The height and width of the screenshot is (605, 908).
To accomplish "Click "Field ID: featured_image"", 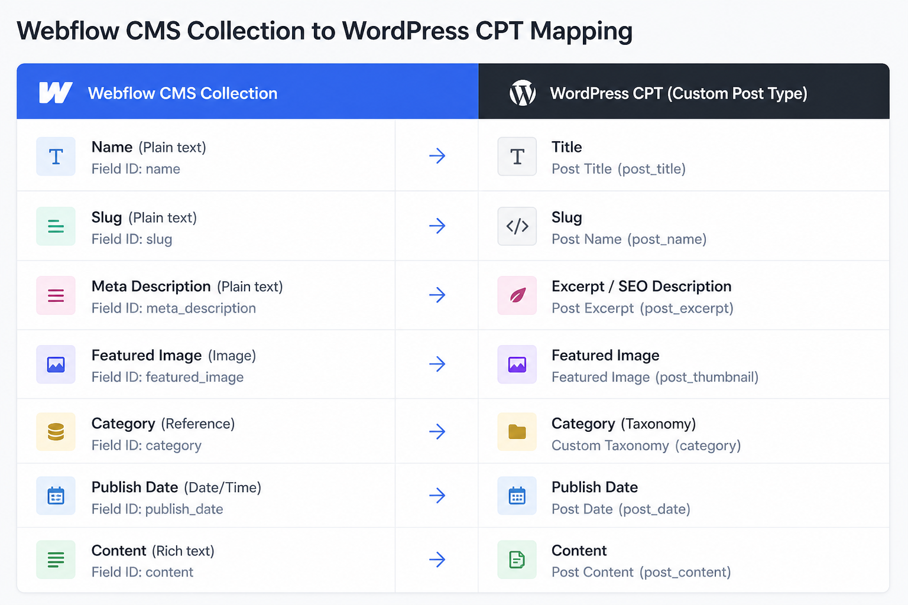I will pos(168,377).
